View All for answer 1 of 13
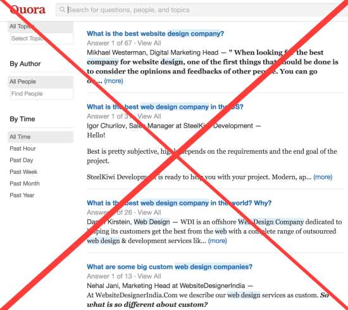 pyautogui.click(x=149, y=276)
